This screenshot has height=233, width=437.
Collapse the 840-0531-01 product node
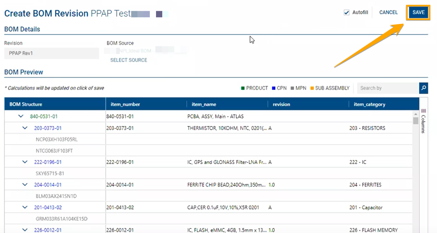(x=21, y=116)
